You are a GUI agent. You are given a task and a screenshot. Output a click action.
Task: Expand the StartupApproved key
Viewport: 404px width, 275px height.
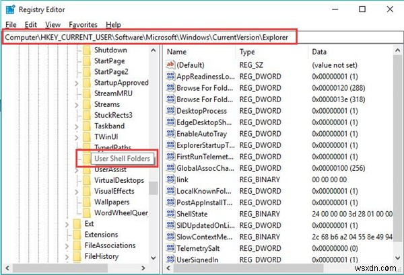(x=77, y=83)
